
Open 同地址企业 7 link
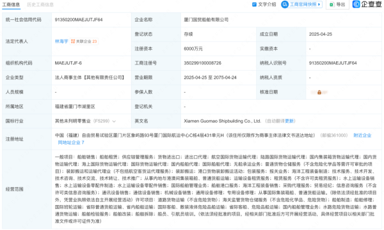click(x=71, y=142)
